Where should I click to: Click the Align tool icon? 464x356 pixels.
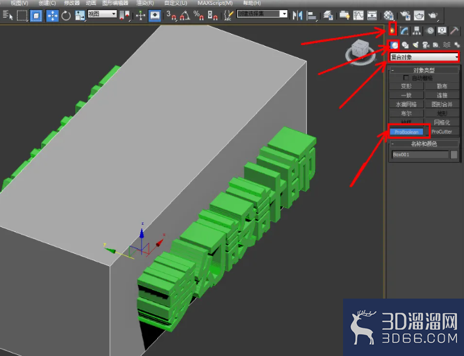coord(312,15)
